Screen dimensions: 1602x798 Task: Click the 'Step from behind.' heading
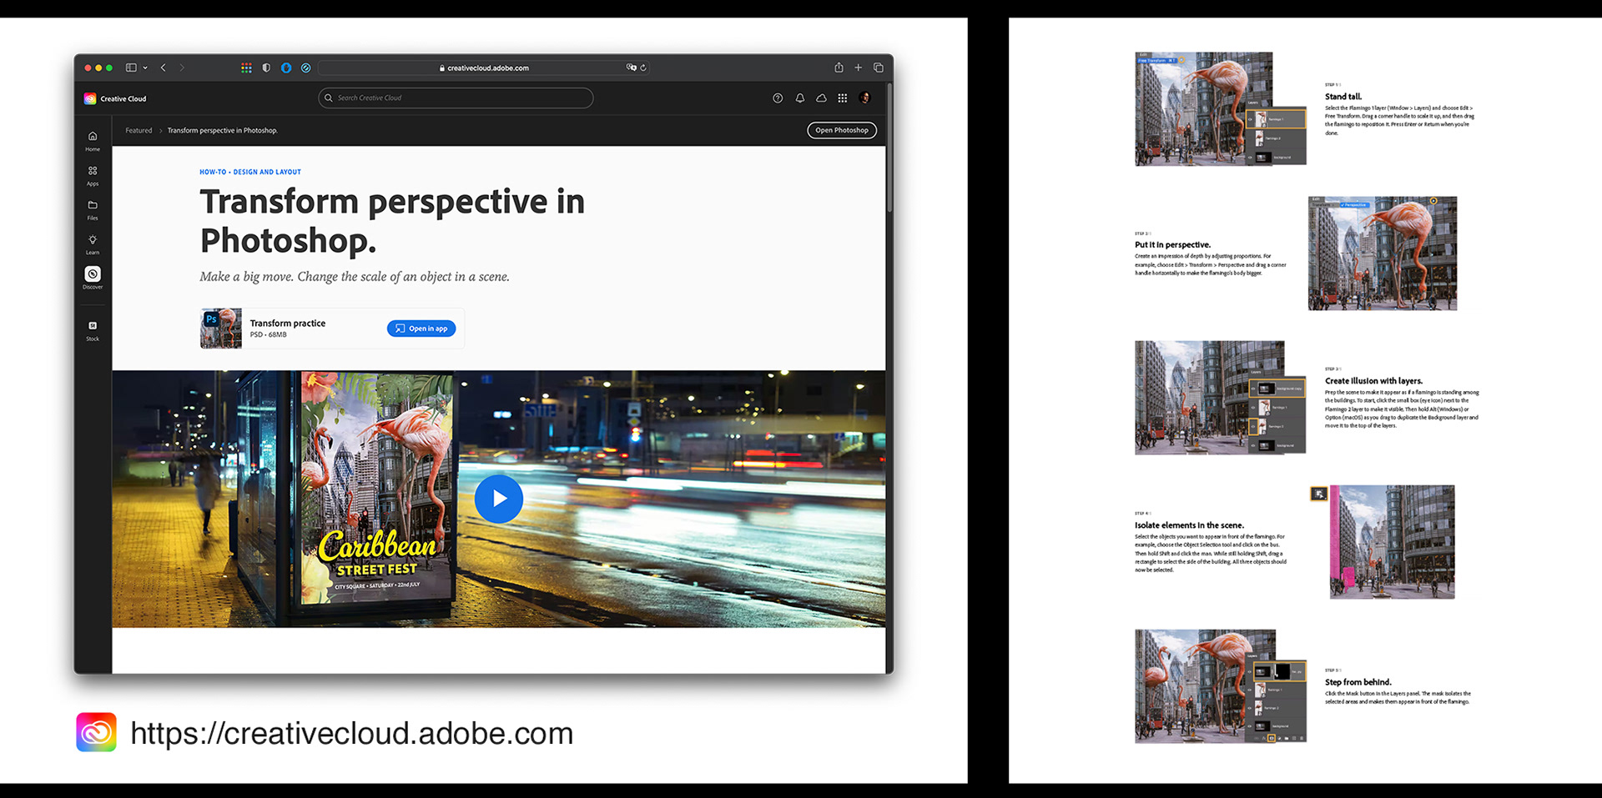click(1358, 682)
